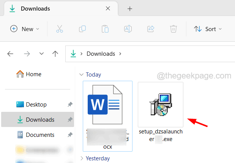This screenshot has height=163, width=235.
Task: Collapse the Today group
Action: 81,74
